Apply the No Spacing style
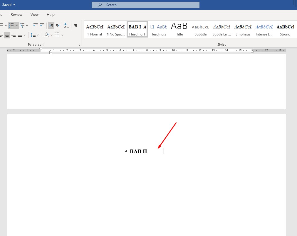297x236 pixels. 116,30
